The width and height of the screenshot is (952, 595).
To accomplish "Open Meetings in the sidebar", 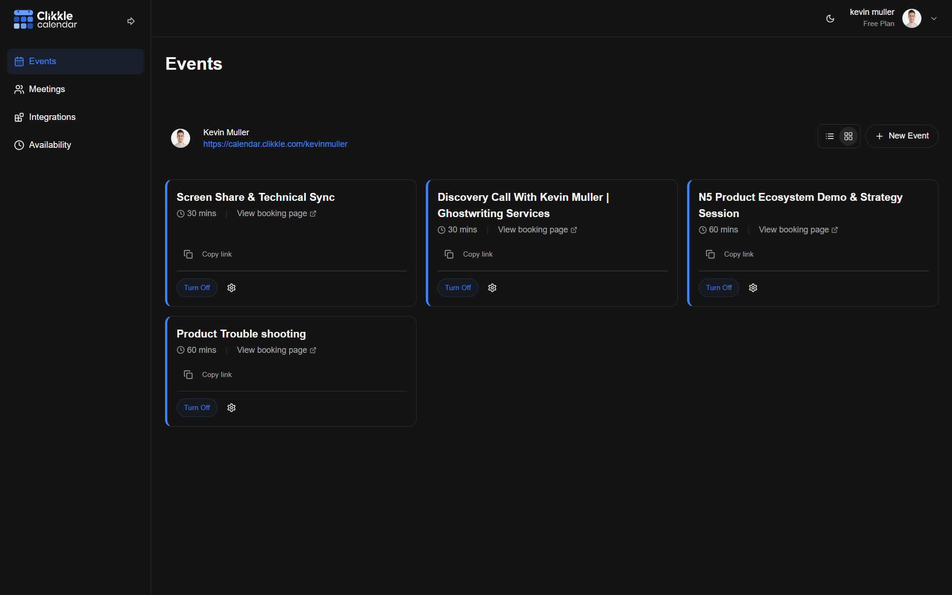I will 46,89.
